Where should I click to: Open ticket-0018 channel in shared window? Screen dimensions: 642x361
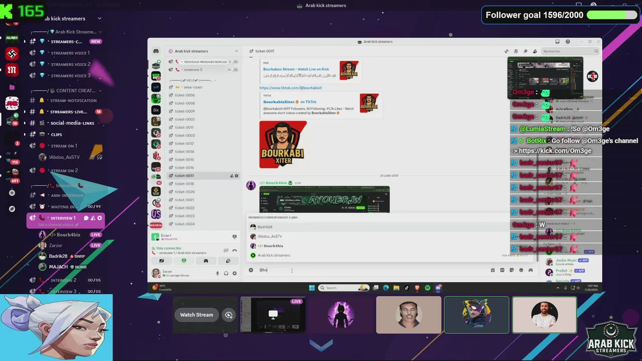tap(185, 184)
